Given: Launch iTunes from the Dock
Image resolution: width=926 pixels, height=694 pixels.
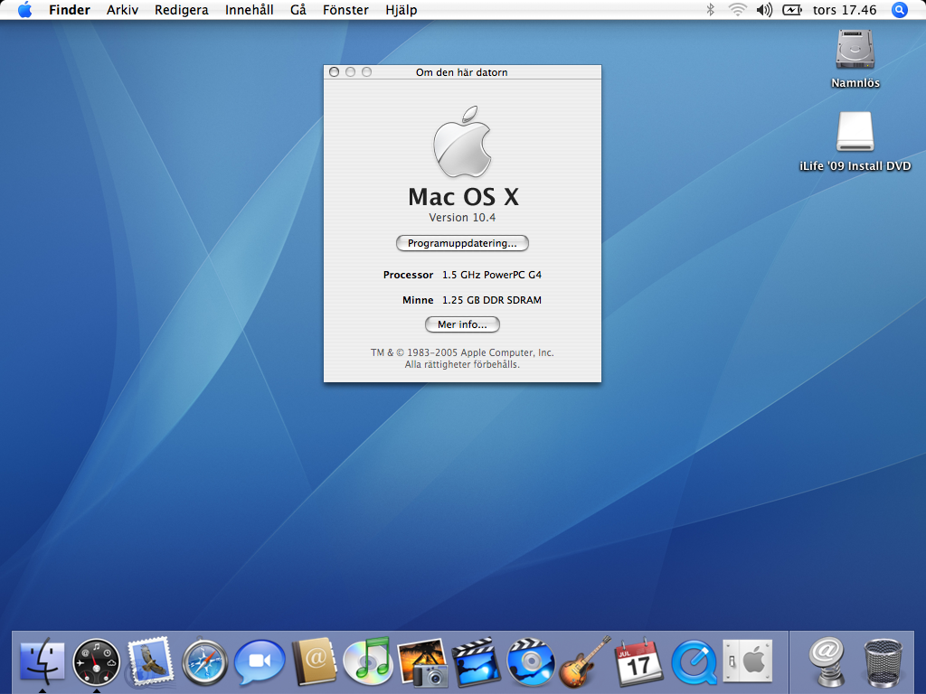Looking at the screenshot, I should (368, 661).
